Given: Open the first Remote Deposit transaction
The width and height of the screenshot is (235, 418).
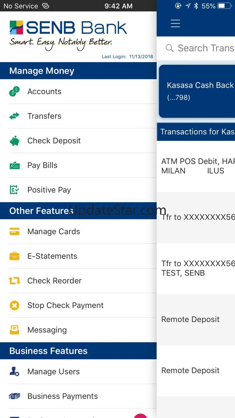Looking at the screenshot, I should click(196, 320).
